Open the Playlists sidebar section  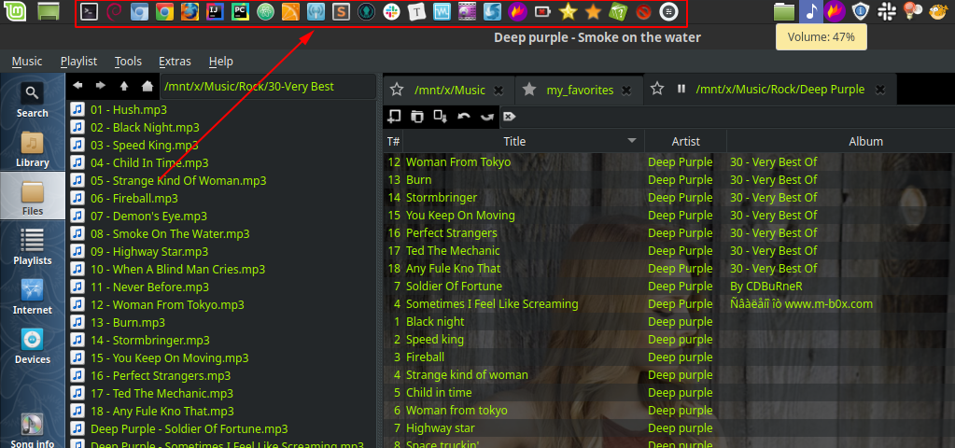32,246
